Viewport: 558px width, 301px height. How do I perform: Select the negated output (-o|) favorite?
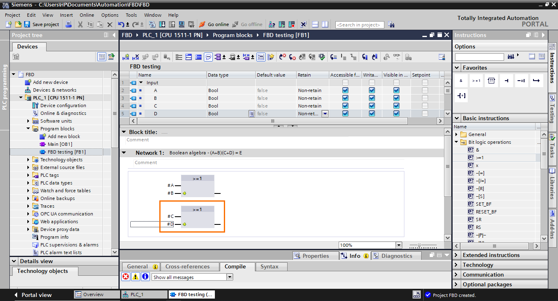coord(521,80)
